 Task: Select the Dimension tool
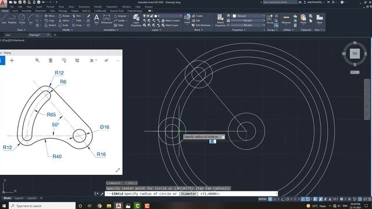point(106,19)
